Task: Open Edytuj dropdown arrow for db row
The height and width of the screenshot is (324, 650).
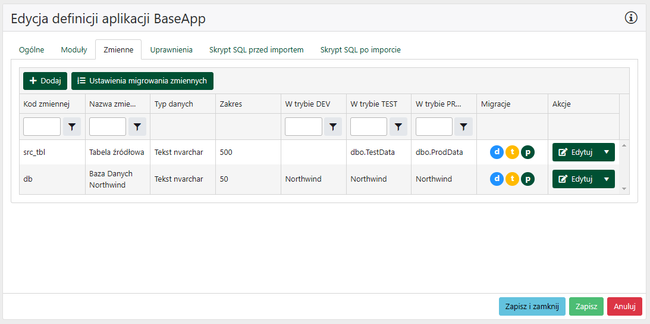Action: click(607, 179)
